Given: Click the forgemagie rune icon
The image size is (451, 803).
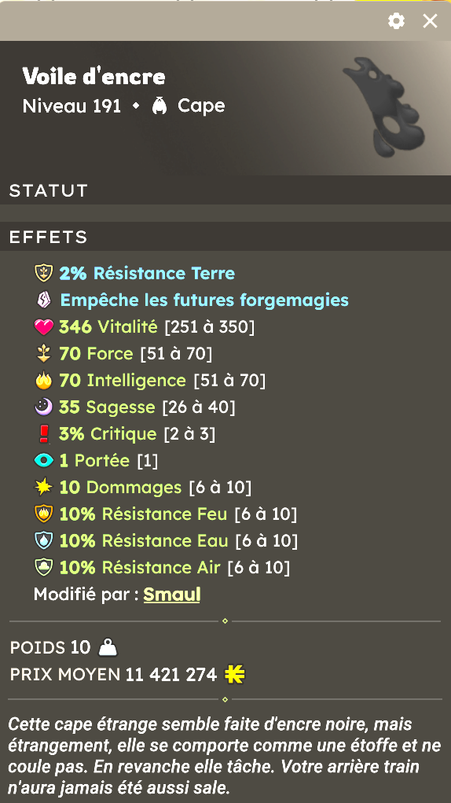Looking at the screenshot, I should tap(45, 300).
